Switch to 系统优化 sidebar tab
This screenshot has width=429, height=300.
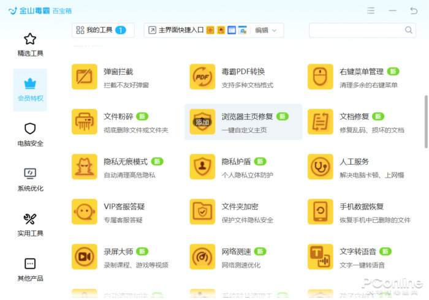click(x=30, y=180)
